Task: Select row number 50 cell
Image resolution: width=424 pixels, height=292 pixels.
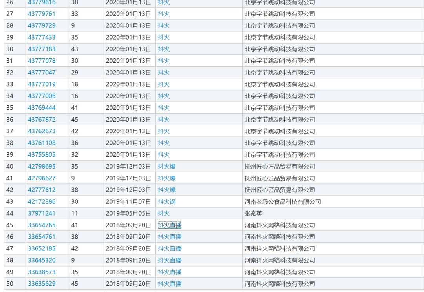Action: [15, 284]
